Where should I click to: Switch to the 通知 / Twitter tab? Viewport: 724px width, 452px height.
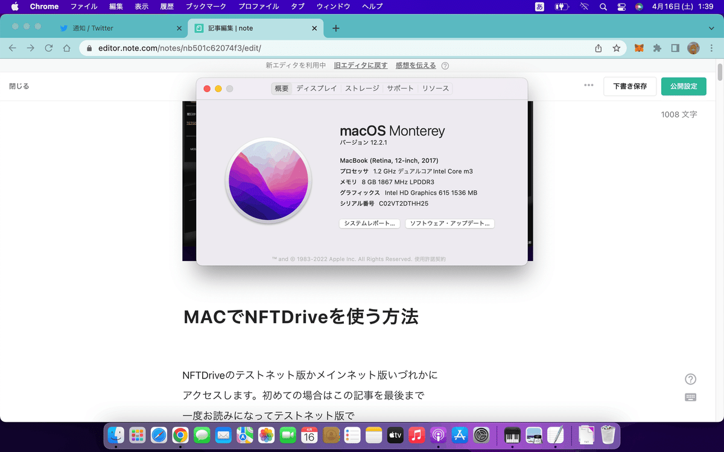click(121, 28)
